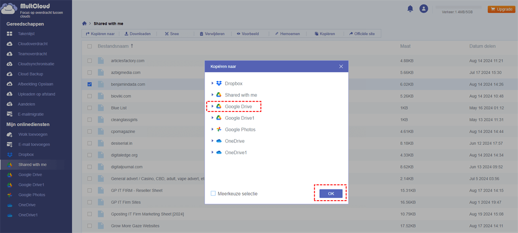Viewport: 518px width, 233px height.
Task: Click the Cloudsynchronisatie sidebar icon
Action: pyautogui.click(x=9, y=64)
